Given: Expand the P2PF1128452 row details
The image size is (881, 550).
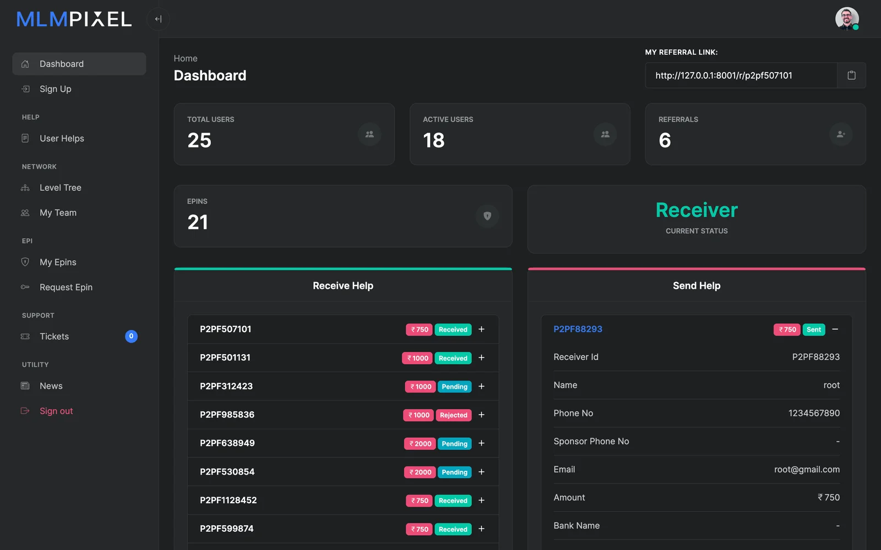Looking at the screenshot, I should (481, 500).
